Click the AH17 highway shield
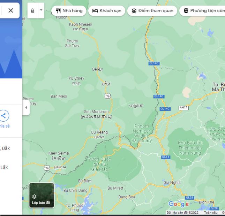Image resolution: width=225 pixels, height=216 pixels. [x=183, y=108]
